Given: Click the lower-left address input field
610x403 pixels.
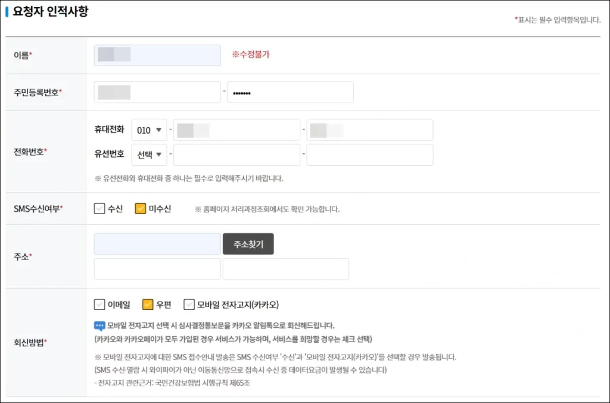Looking at the screenshot, I should click(x=157, y=269).
